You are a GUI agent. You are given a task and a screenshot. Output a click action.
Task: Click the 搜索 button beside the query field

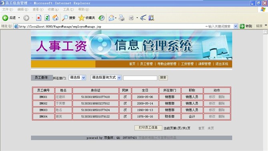163,78
